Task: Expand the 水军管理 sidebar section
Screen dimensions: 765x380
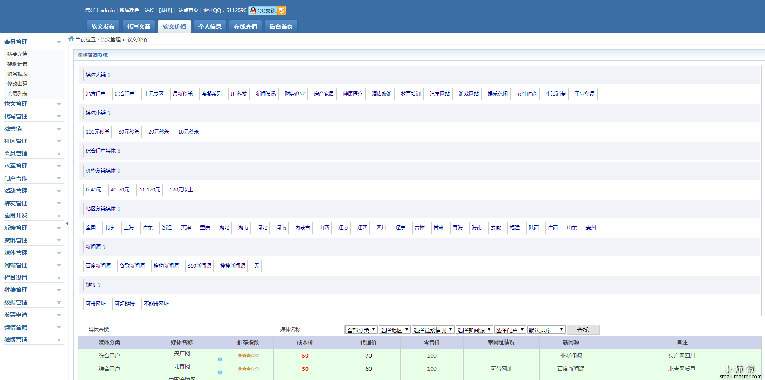Action: pos(33,166)
